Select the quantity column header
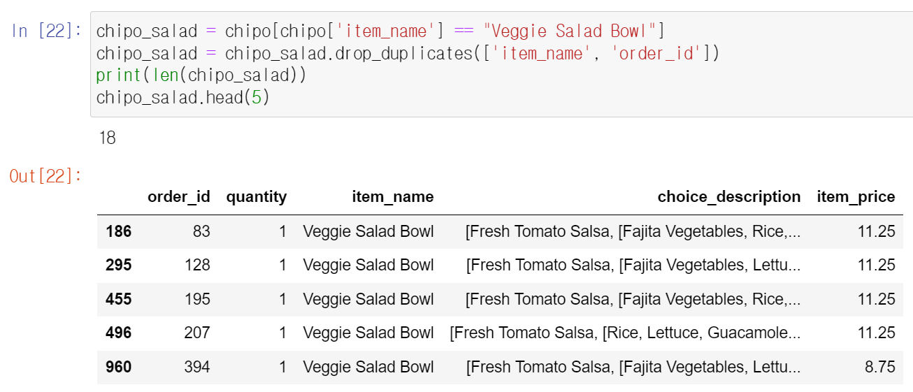 click(x=256, y=197)
